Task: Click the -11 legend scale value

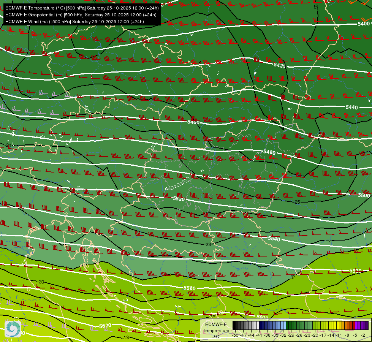Action: pyautogui.click(x=339, y=335)
